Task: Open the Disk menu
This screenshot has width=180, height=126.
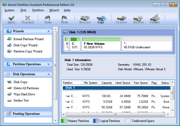Action: click(x=23, y=10)
